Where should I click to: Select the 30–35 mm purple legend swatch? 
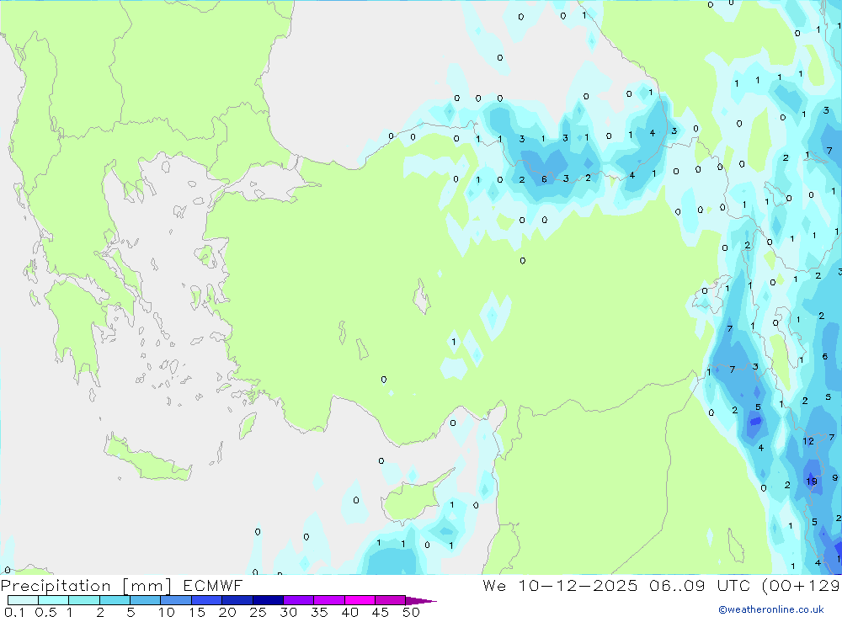pos(298,600)
